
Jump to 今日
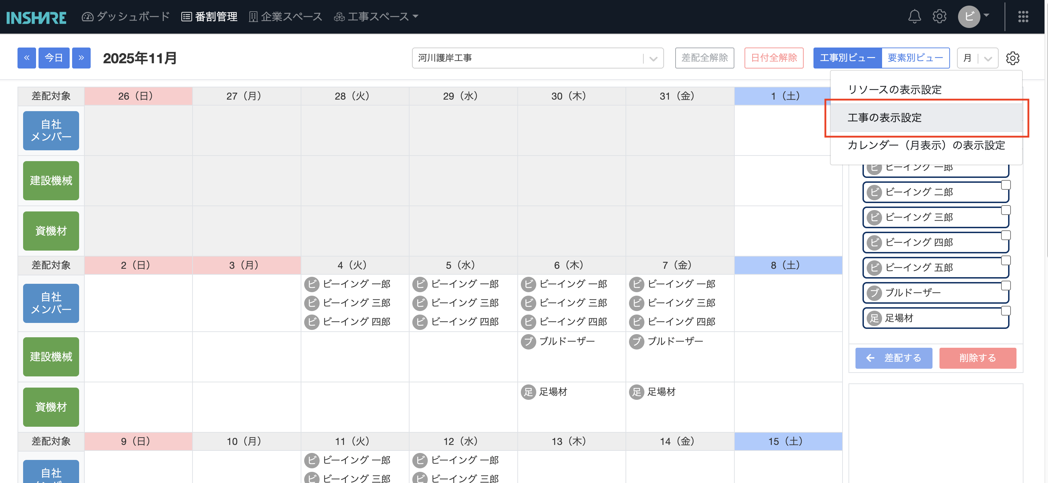click(x=54, y=58)
